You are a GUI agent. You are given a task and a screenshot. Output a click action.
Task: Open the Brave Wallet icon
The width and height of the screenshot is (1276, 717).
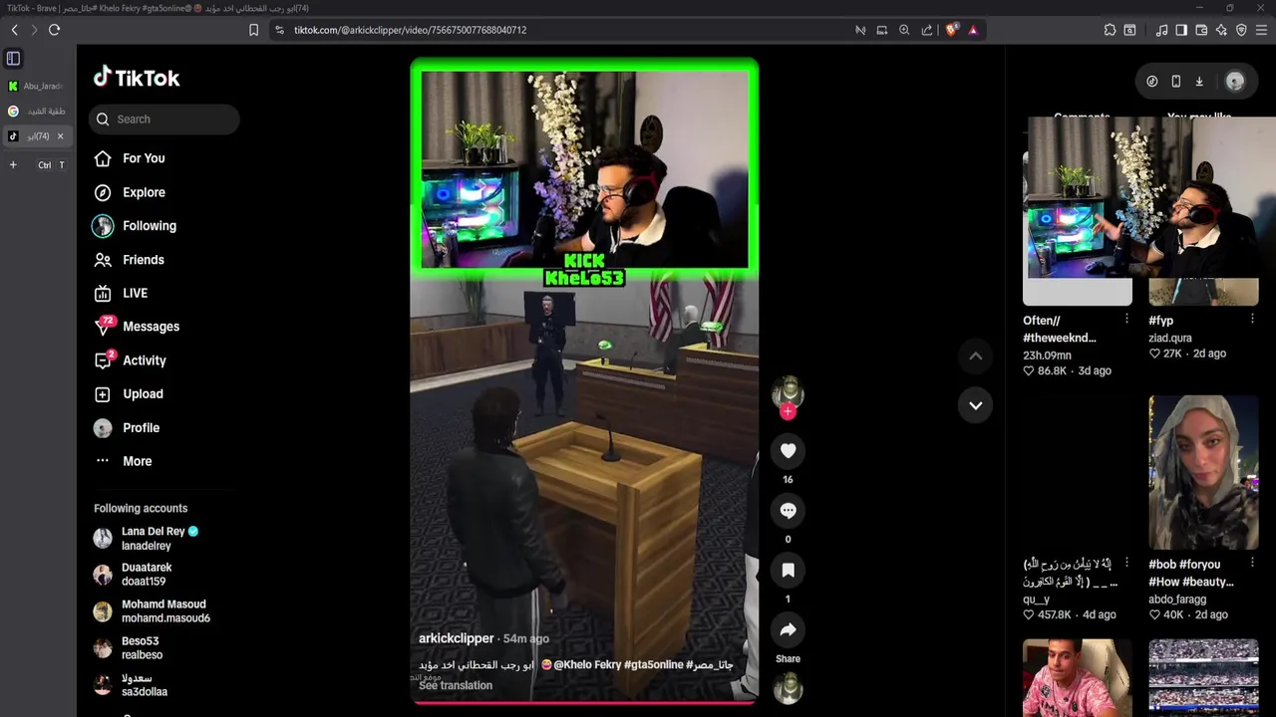(x=1201, y=30)
